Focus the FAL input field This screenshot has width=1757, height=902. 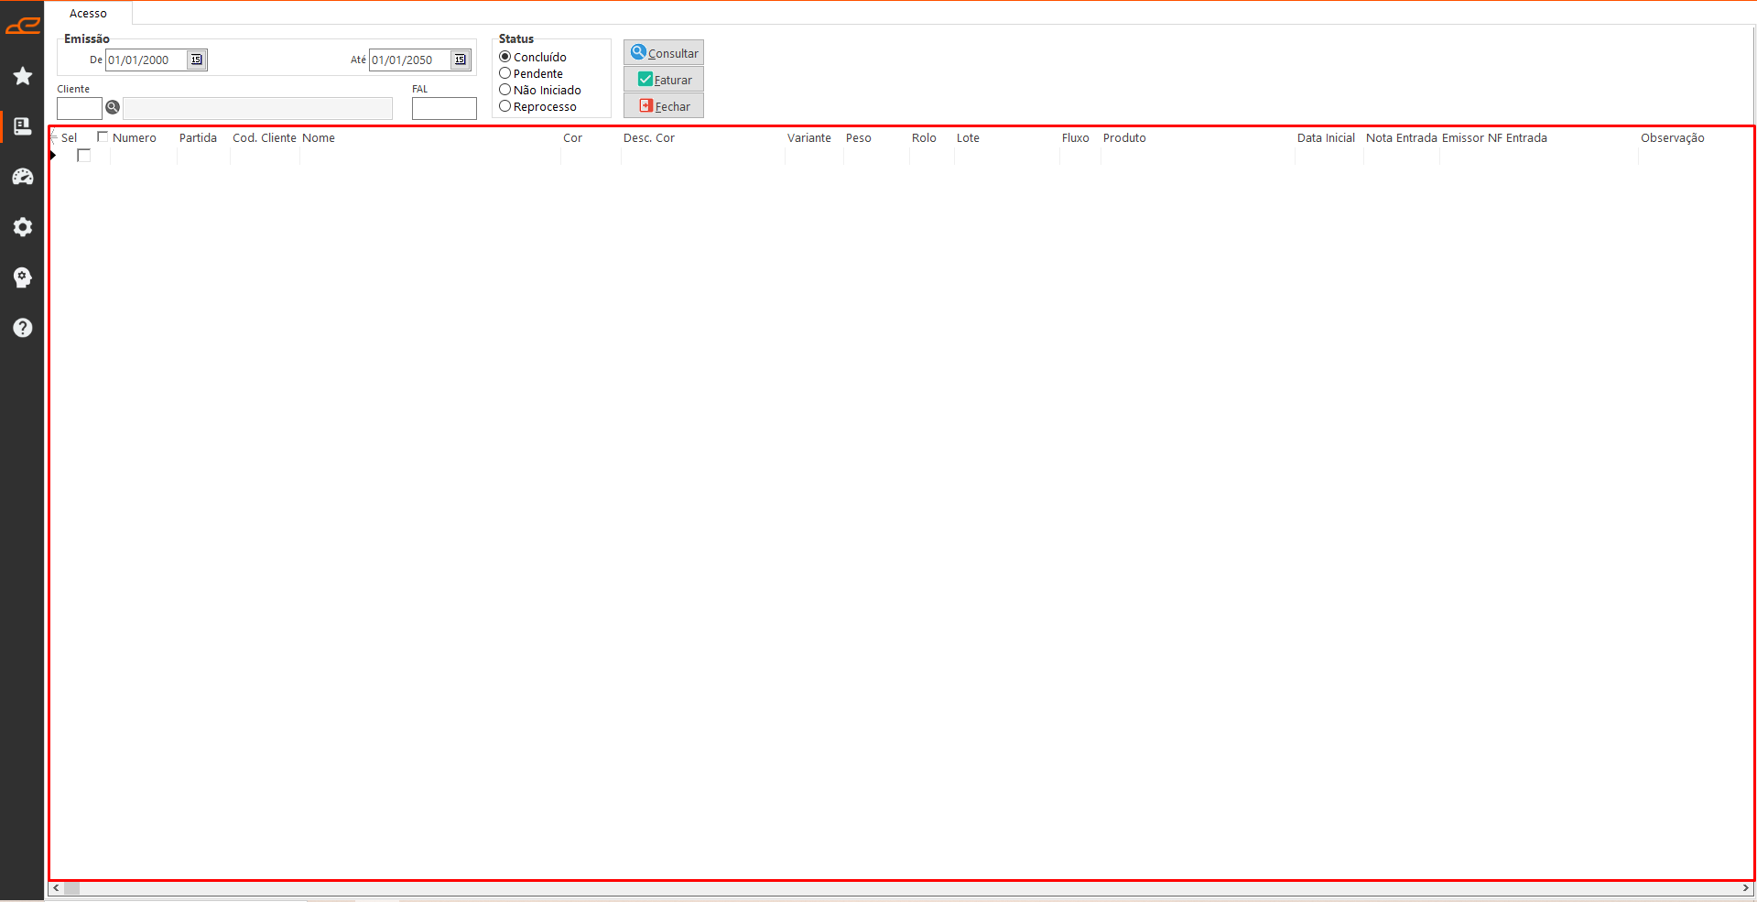pyautogui.click(x=444, y=109)
